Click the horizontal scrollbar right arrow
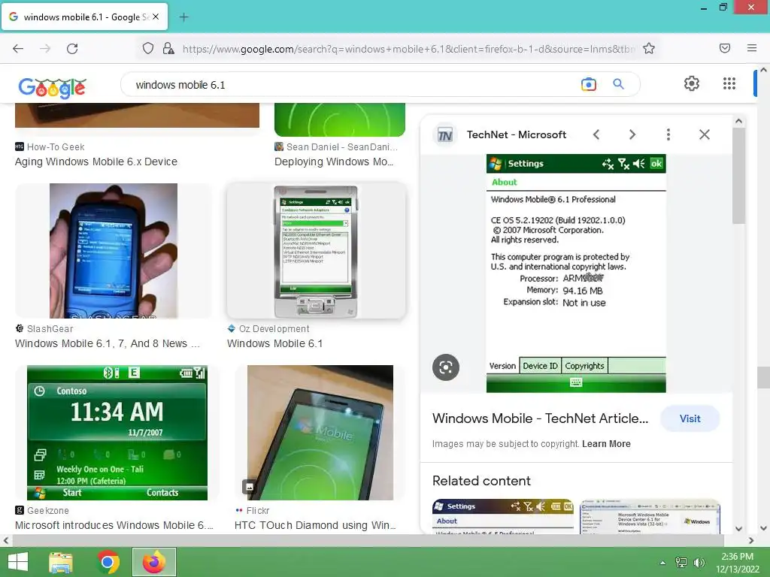This screenshot has width=770, height=577. point(751,541)
